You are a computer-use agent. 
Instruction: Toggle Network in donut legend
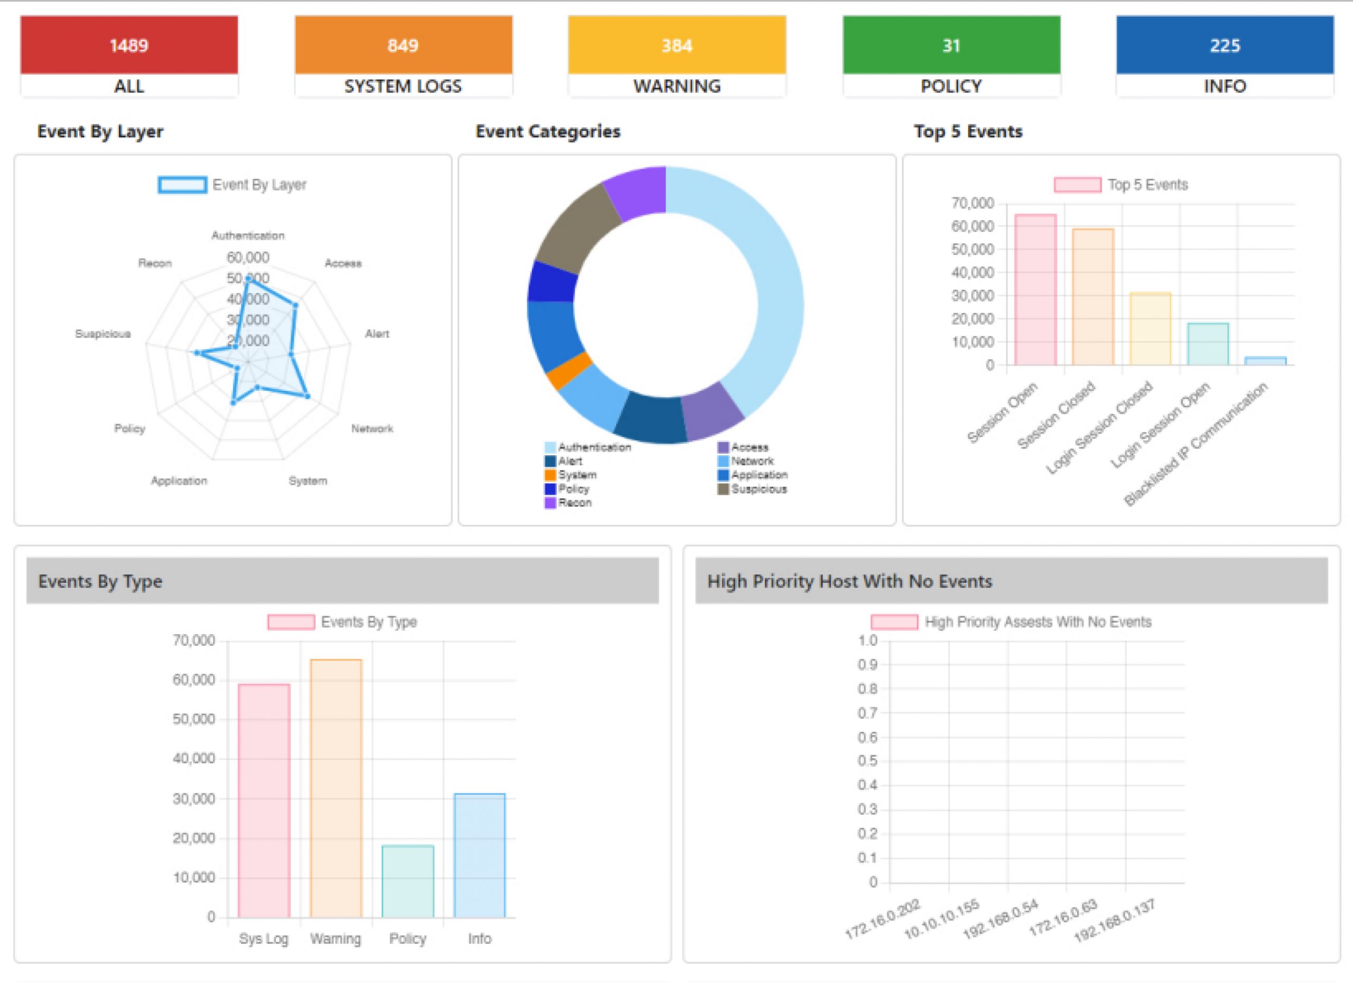click(x=746, y=461)
